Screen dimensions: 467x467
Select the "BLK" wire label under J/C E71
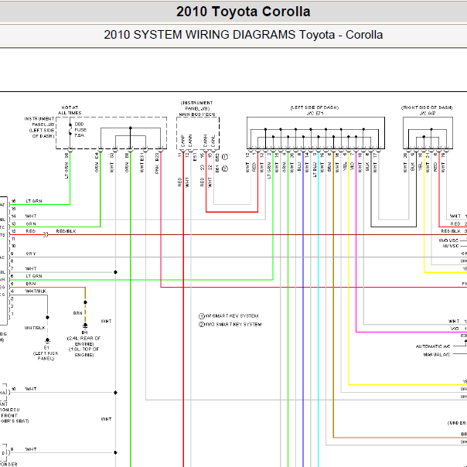pos(367,166)
